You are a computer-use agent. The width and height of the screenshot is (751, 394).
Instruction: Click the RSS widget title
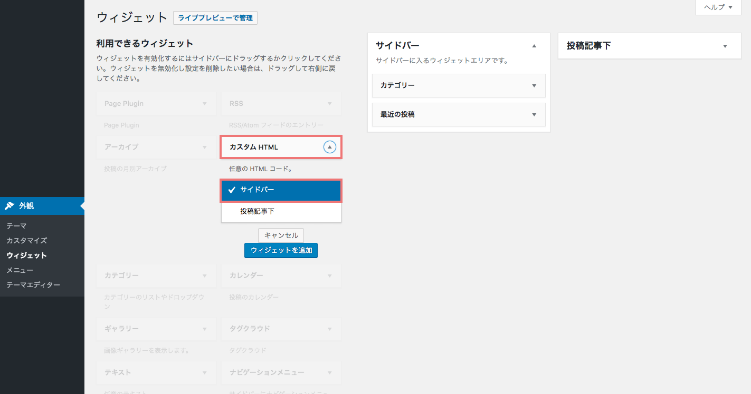[236, 104]
